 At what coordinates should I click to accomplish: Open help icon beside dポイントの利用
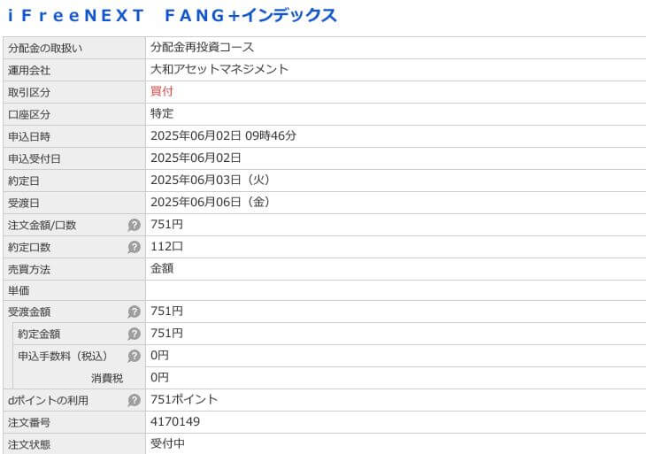click(135, 400)
